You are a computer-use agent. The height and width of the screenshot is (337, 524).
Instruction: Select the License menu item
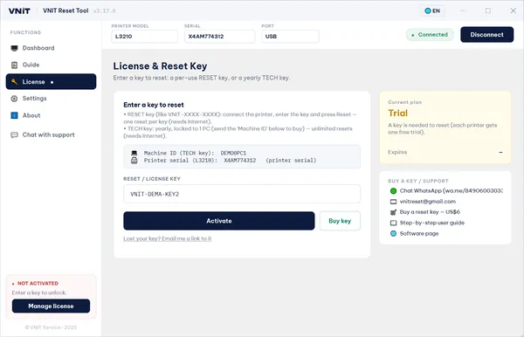coord(51,82)
